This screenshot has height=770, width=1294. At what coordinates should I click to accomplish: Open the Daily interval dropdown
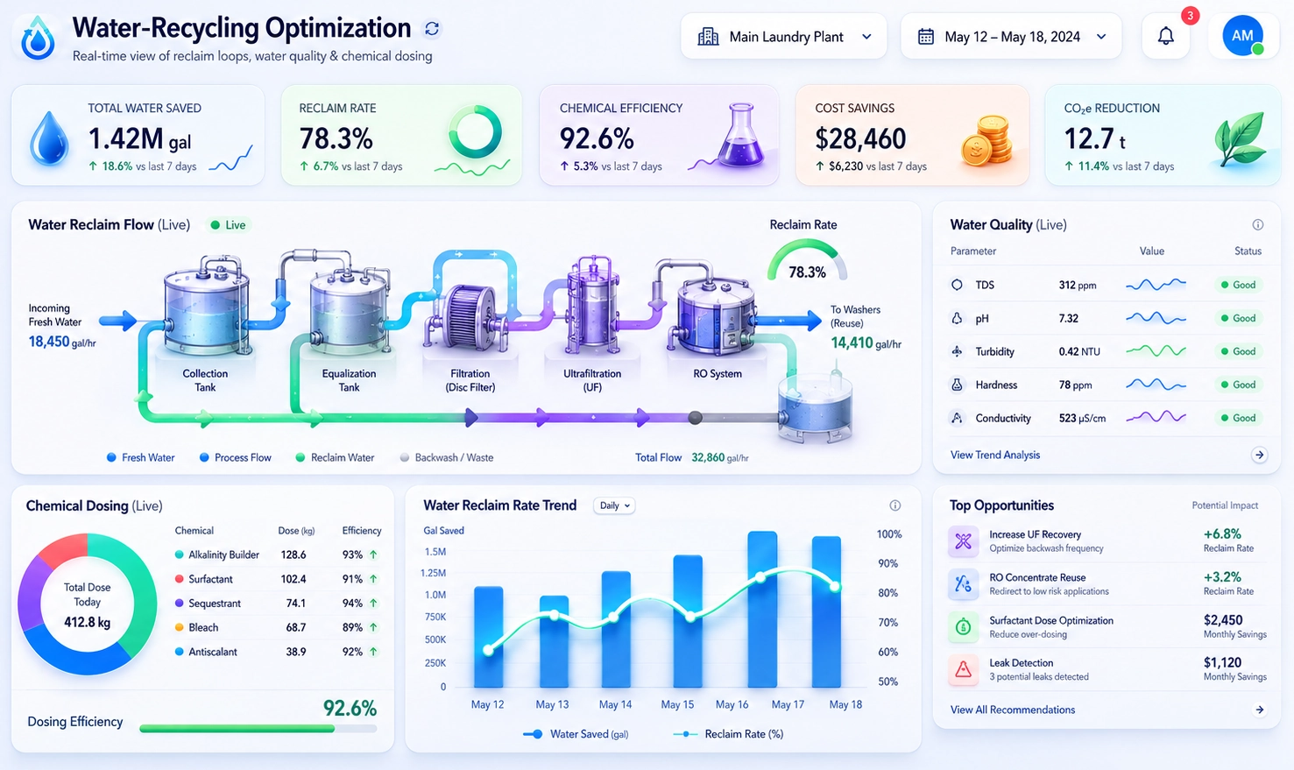click(614, 505)
